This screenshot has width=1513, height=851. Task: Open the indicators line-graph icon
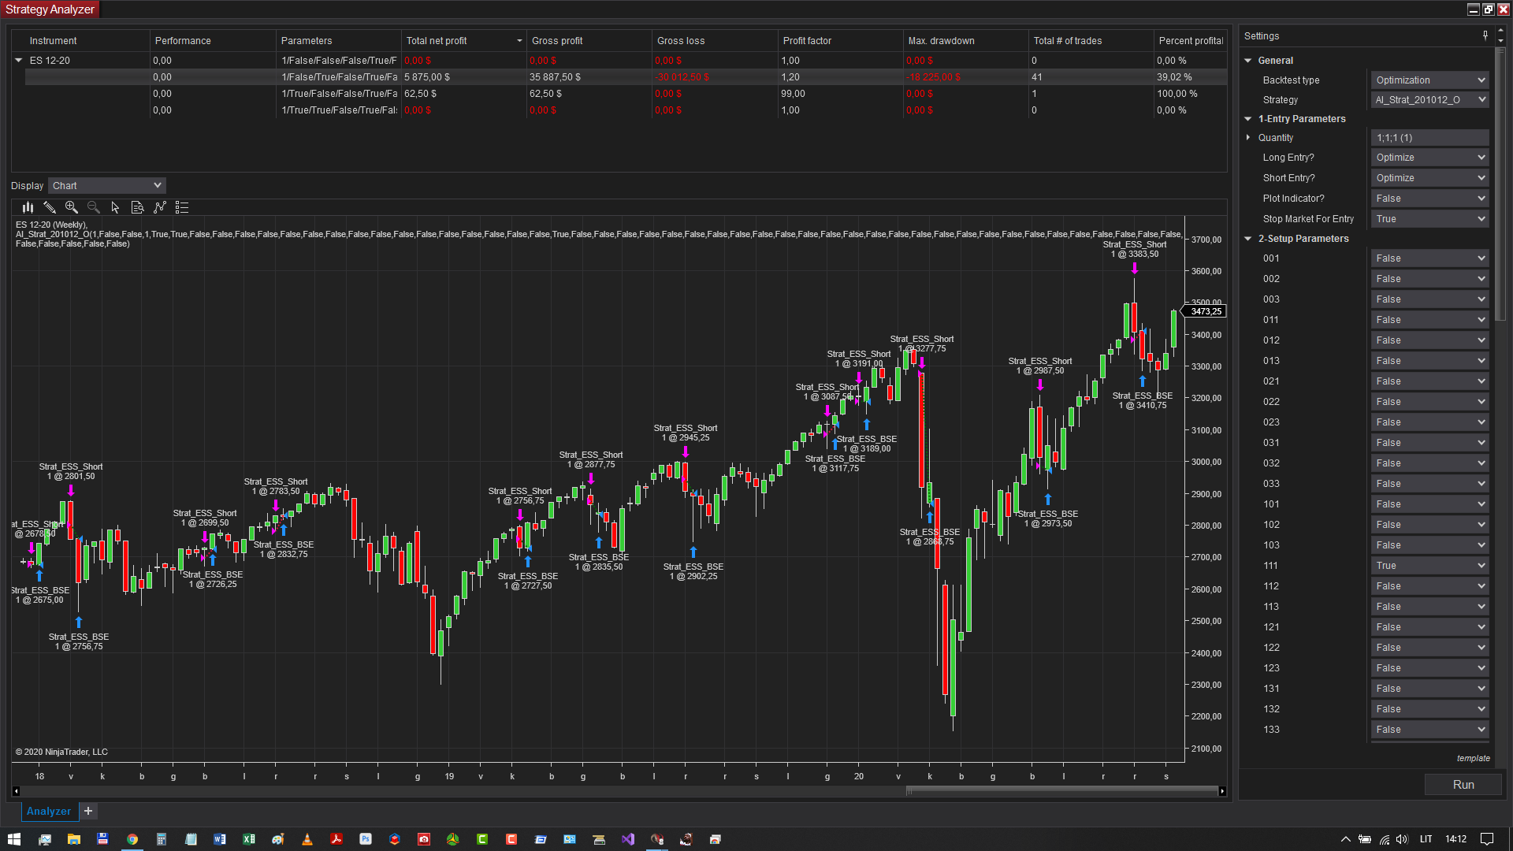point(160,207)
